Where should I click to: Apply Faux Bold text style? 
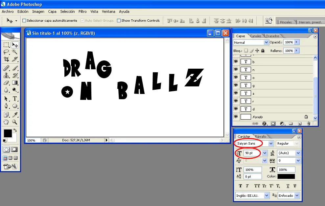pos(240,186)
